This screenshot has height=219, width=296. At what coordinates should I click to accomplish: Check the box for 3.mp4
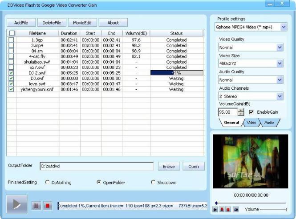[11, 45]
